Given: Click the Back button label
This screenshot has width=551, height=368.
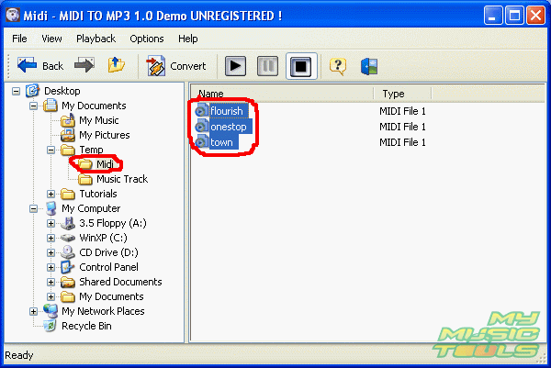Looking at the screenshot, I should tap(52, 66).
